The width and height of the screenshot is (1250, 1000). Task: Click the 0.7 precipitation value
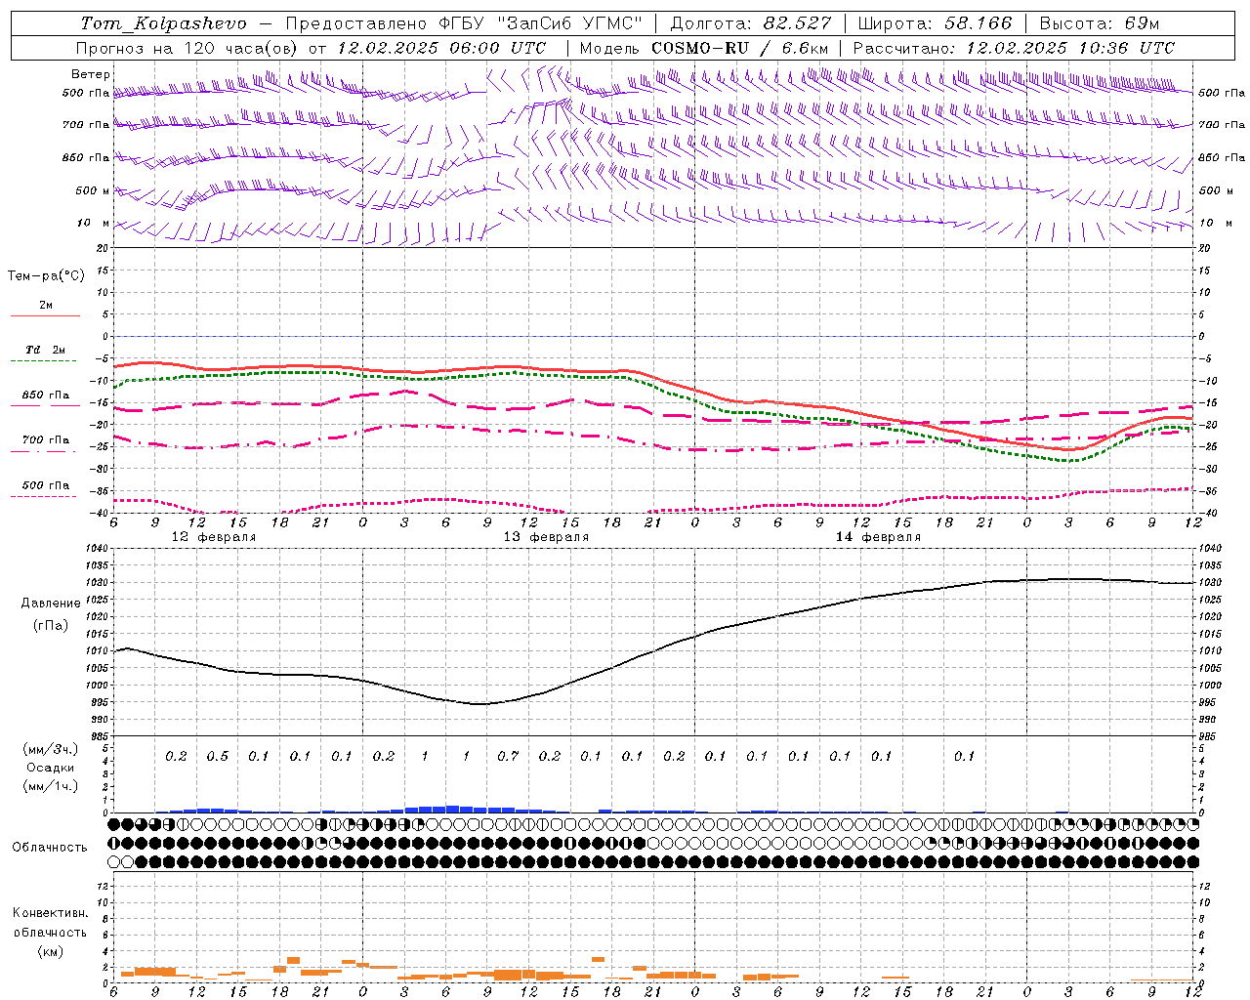[x=508, y=756]
